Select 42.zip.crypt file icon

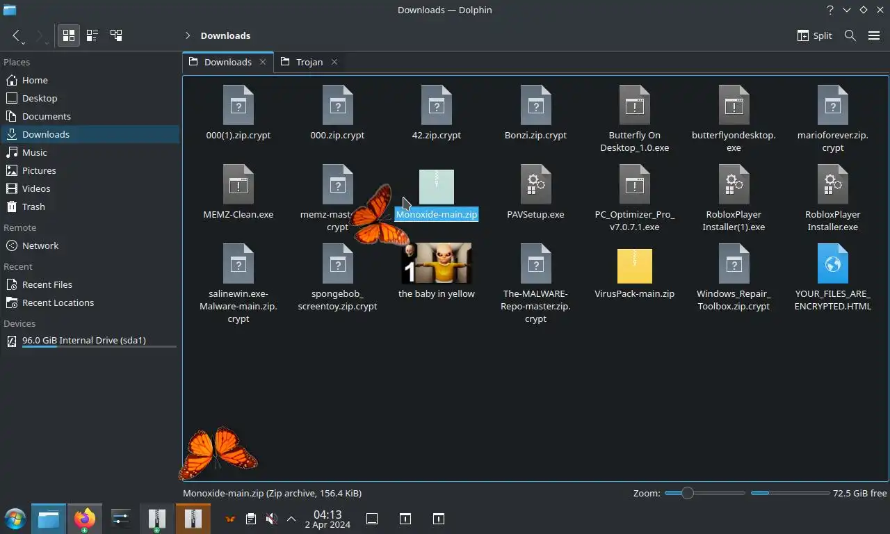click(437, 105)
